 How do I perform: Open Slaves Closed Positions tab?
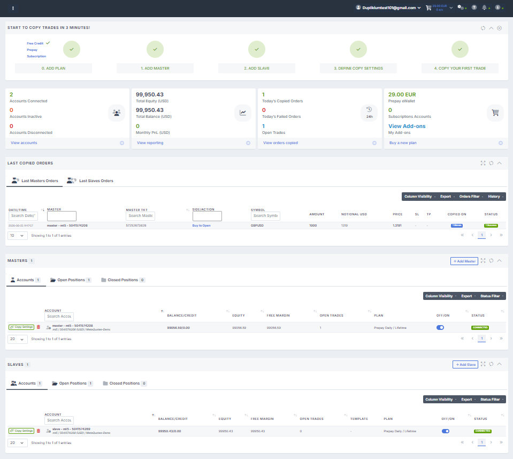pos(125,383)
